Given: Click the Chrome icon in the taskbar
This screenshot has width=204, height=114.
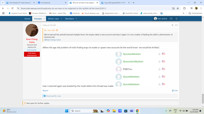Looking at the screenshot, I should tap(137, 111).
